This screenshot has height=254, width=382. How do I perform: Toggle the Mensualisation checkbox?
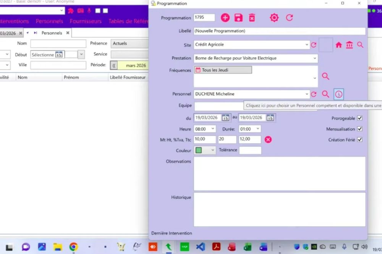pyautogui.click(x=359, y=129)
